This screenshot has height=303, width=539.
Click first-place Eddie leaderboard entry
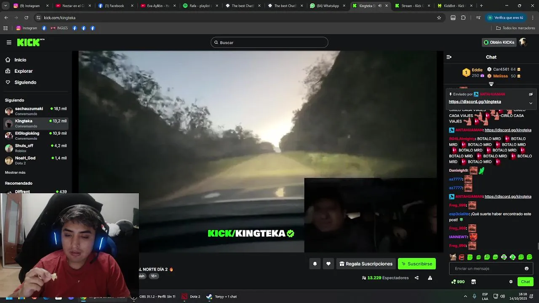472,72
